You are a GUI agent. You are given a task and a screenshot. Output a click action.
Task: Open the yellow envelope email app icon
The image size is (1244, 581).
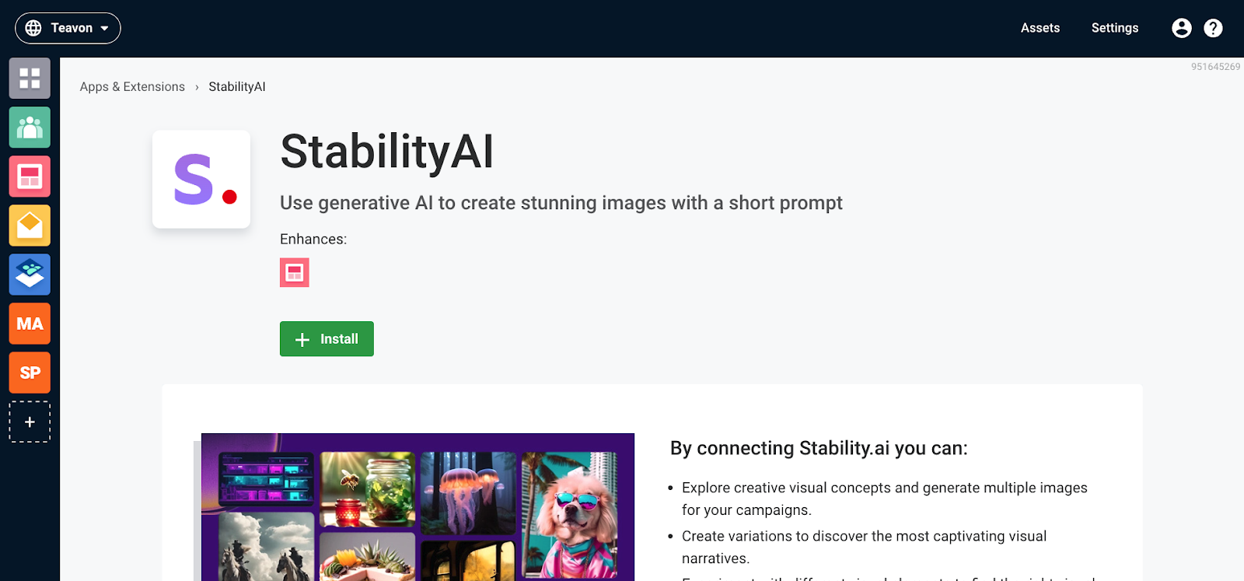(30, 226)
